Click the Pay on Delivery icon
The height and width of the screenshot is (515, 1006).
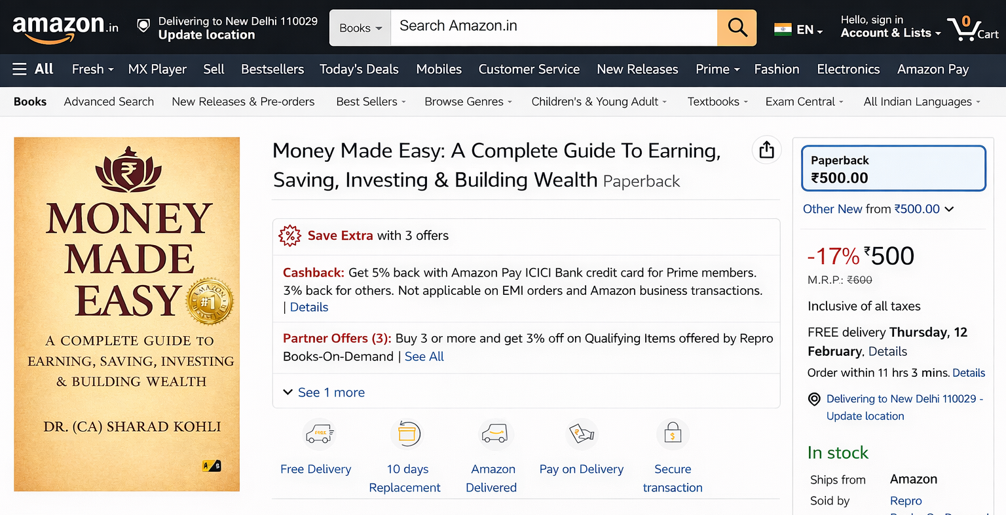[582, 434]
